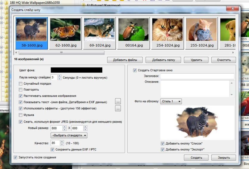This screenshot has height=169, width=249.
Task: Open the Стиль 1 cover photo dropdown
Action: coord(171,101)
